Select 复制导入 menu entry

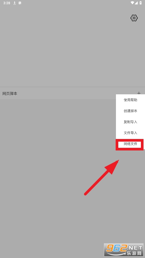[x=130, y=122]
